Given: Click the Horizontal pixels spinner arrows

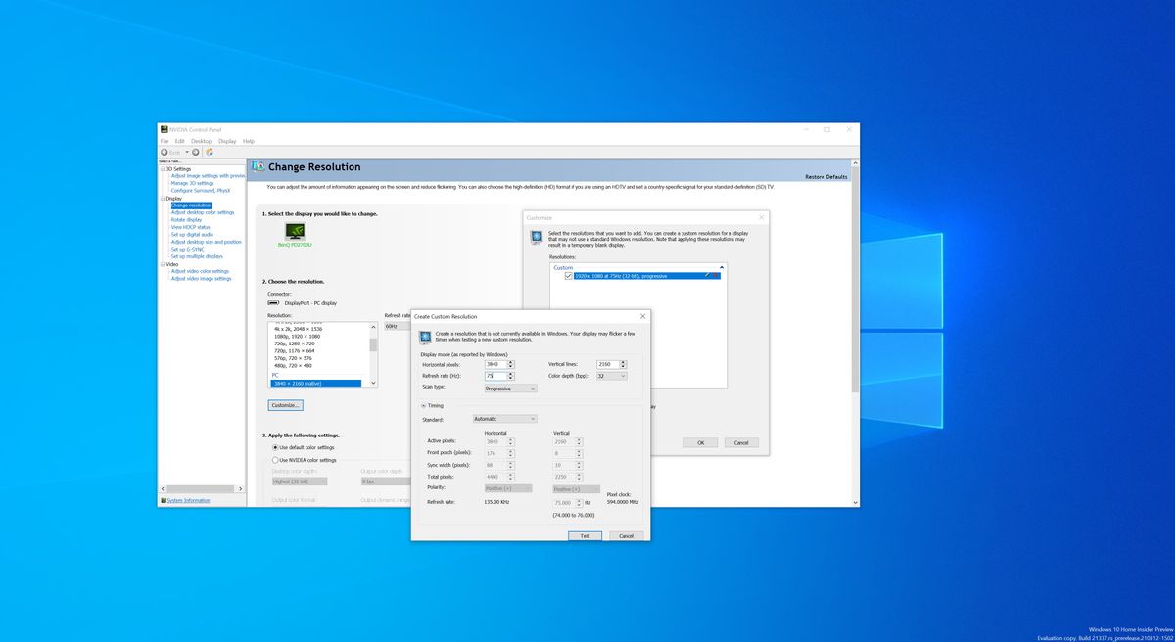Looking at the screenshot, I should (511, 364).
